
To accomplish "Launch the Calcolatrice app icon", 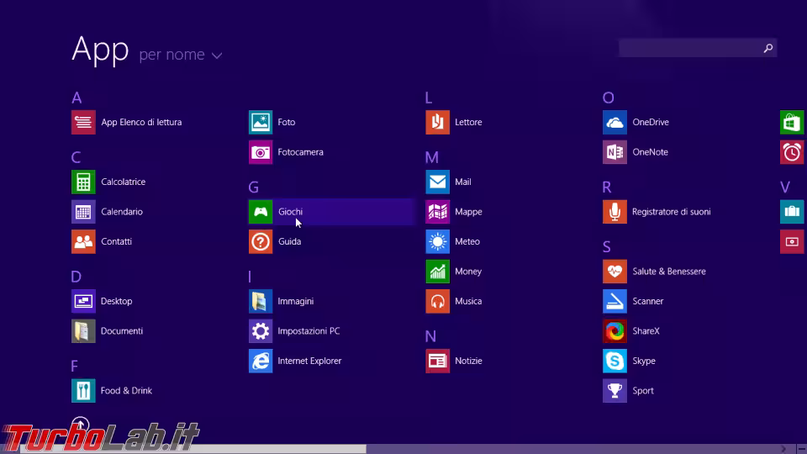I will coord(83,182).
